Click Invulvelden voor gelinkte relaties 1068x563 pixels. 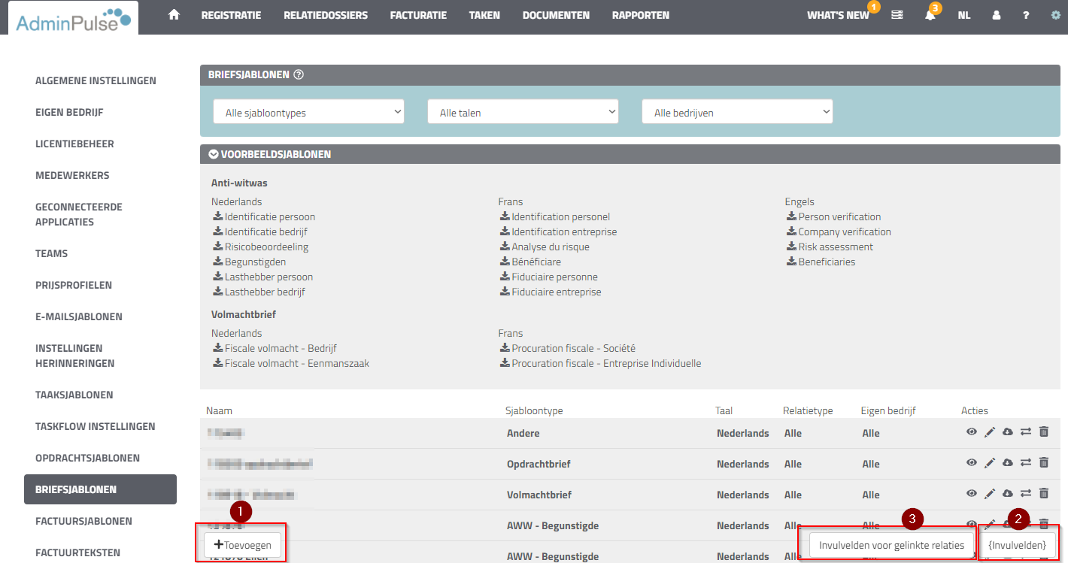[x=889, y=544]
